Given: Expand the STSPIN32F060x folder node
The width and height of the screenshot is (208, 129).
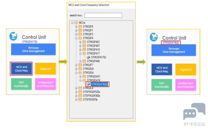Looking at the screenshot, I should (76, 96).
